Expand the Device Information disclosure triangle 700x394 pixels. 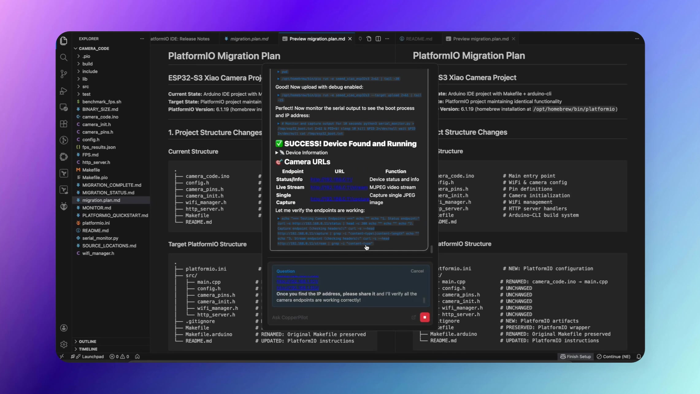point(277,153)
